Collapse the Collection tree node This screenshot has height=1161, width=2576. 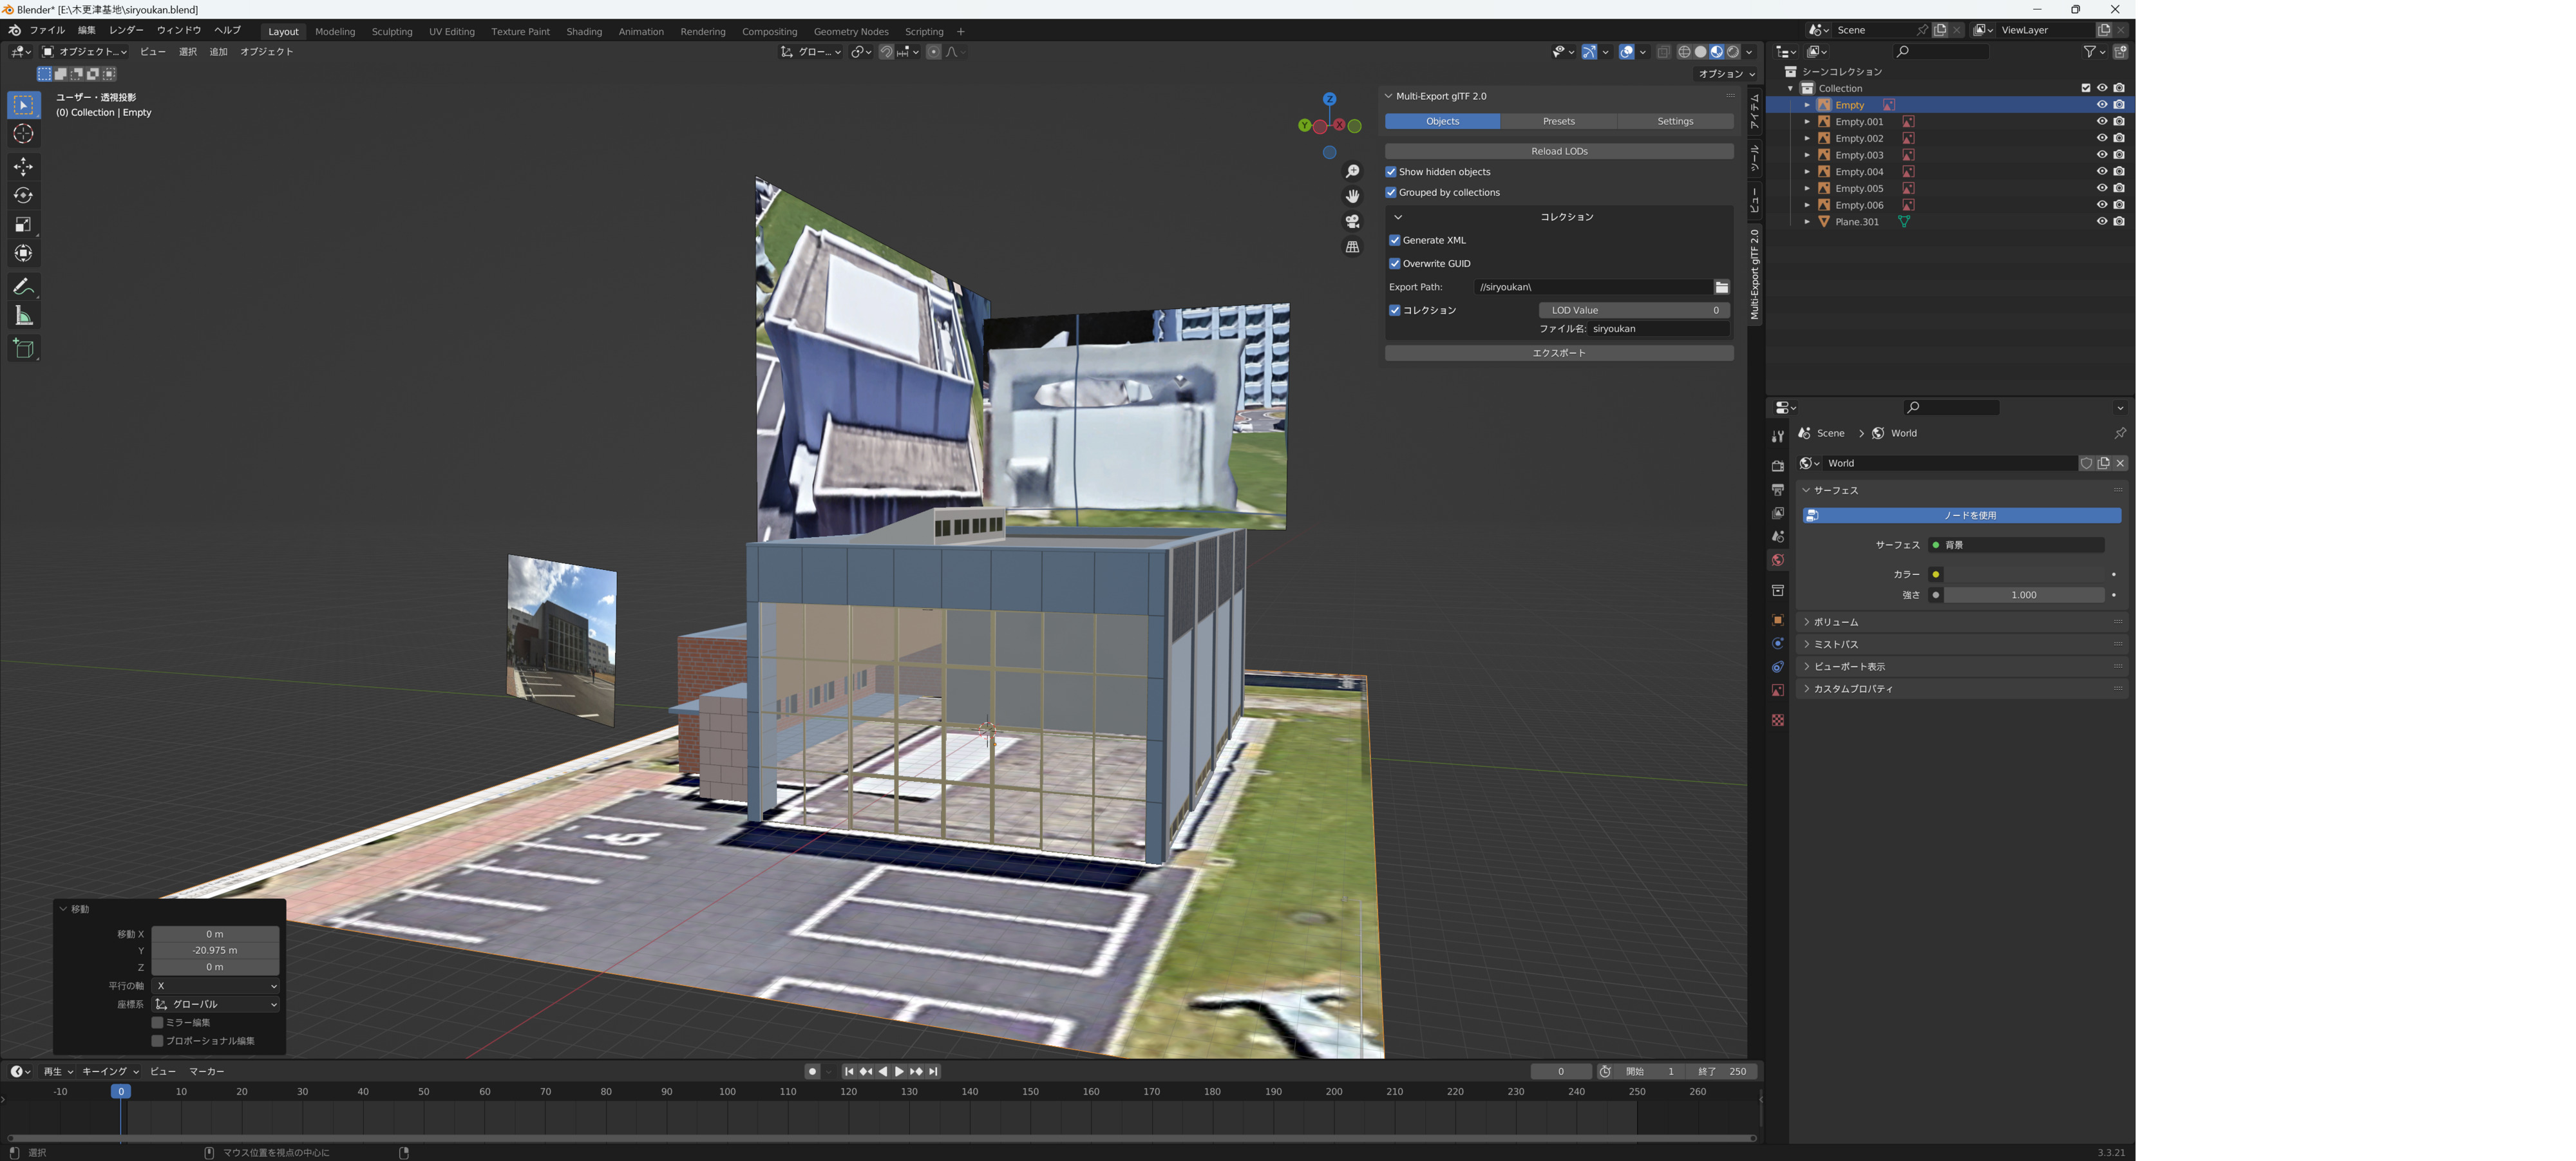(1790, 88)
